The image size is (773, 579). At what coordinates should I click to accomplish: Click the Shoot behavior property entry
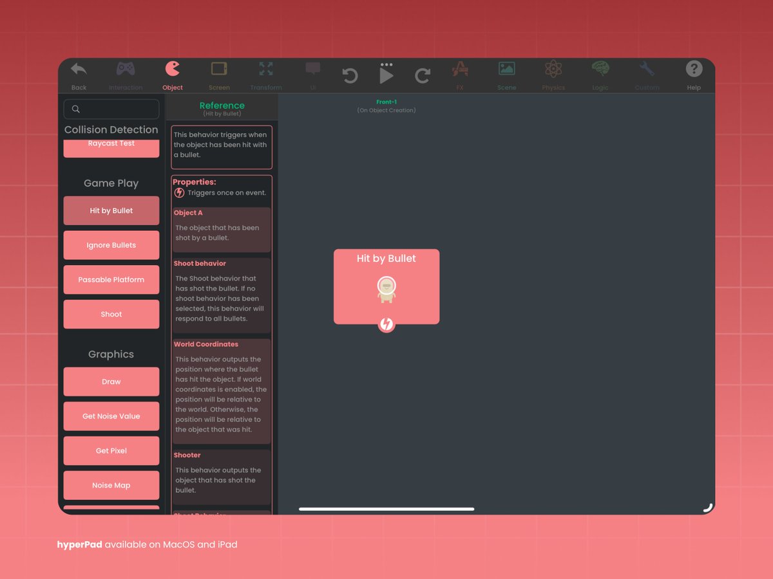(222, 295)
